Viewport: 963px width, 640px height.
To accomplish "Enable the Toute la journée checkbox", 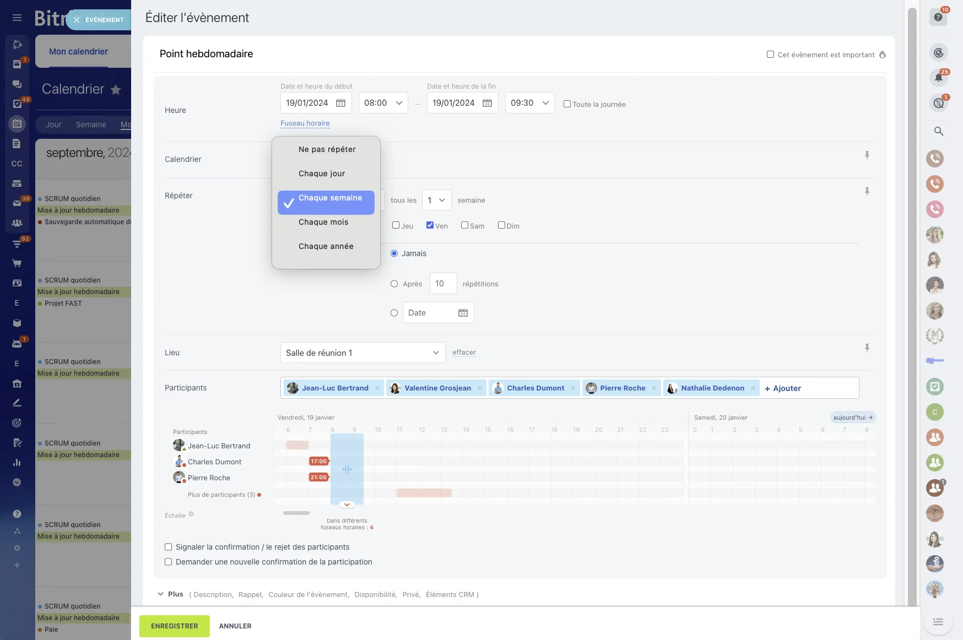I will [567, 104].
